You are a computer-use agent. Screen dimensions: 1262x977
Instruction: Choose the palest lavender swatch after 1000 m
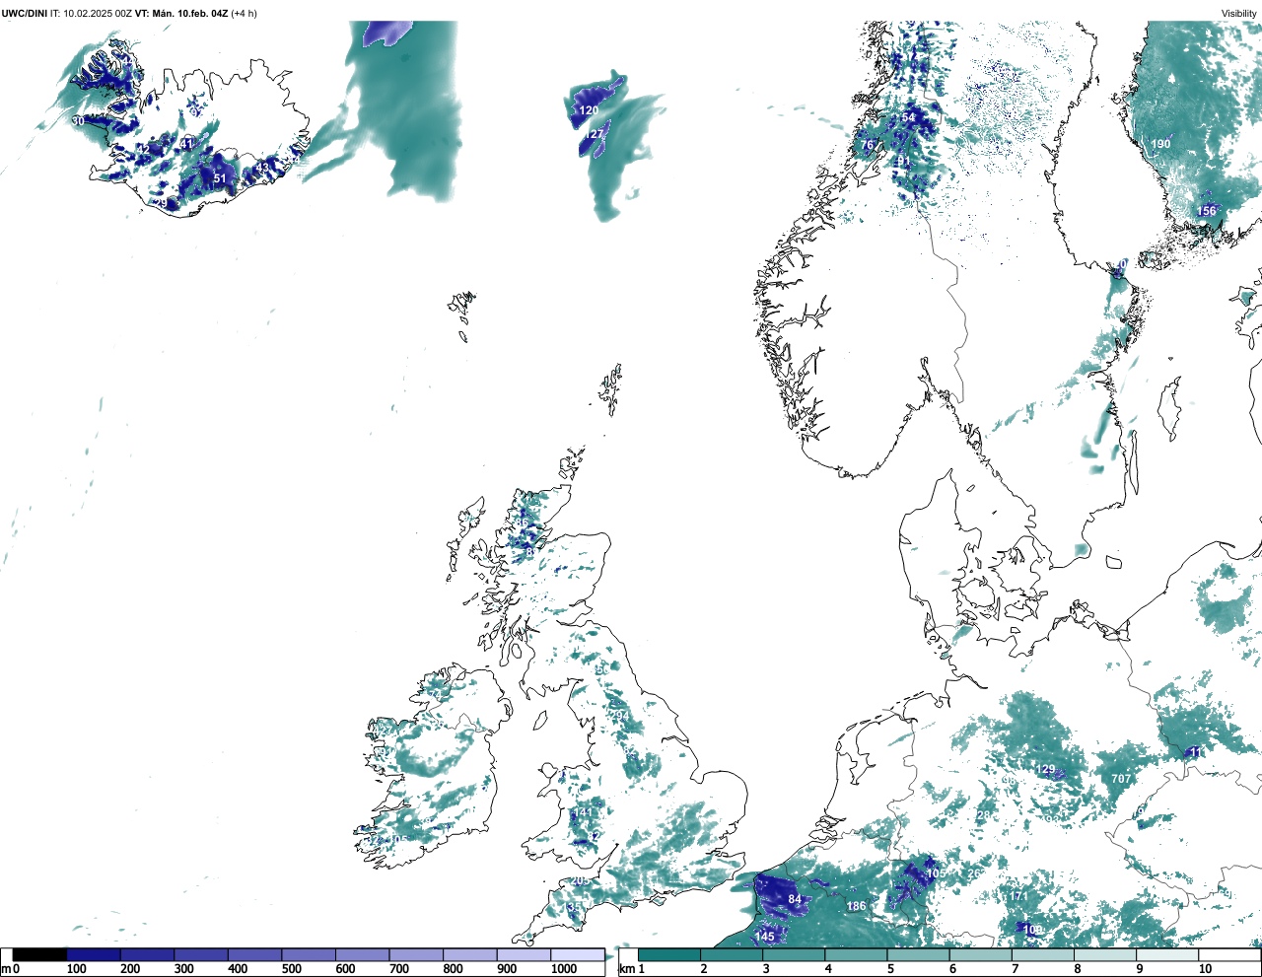(x=577, y=955)
